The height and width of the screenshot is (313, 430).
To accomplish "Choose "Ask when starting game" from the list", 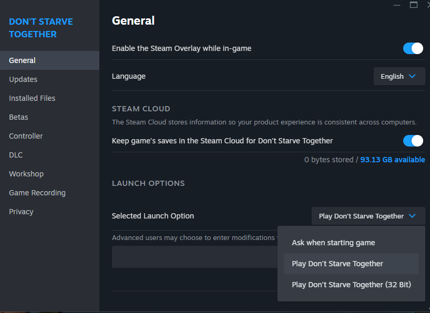I will pos(333,243).
